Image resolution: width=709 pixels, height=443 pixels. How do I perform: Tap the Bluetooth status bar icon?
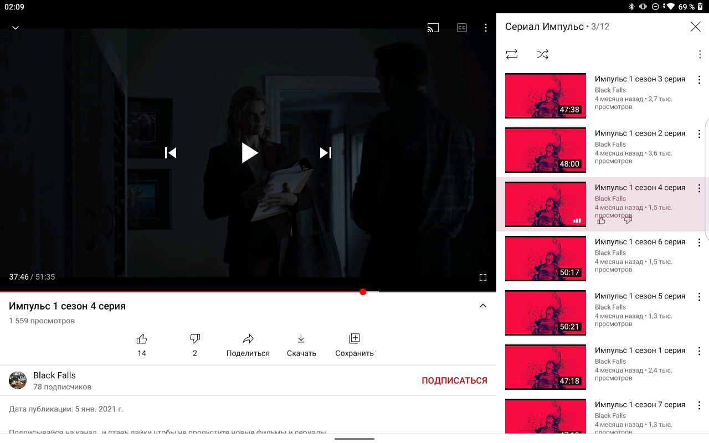(x=631, y=7)
